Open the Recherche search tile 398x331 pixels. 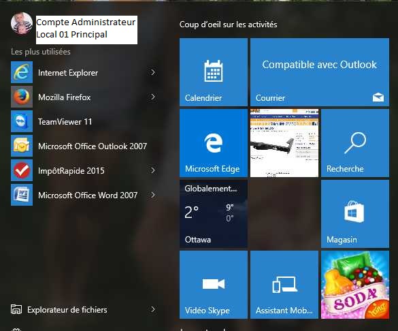pyautogui.click(x=355, y=143)
